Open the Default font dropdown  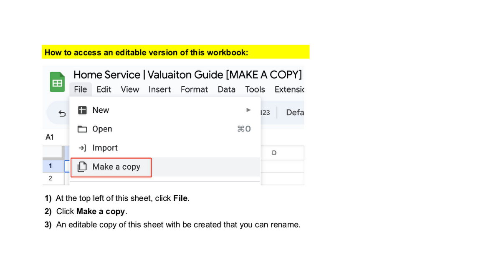(295, 113)
